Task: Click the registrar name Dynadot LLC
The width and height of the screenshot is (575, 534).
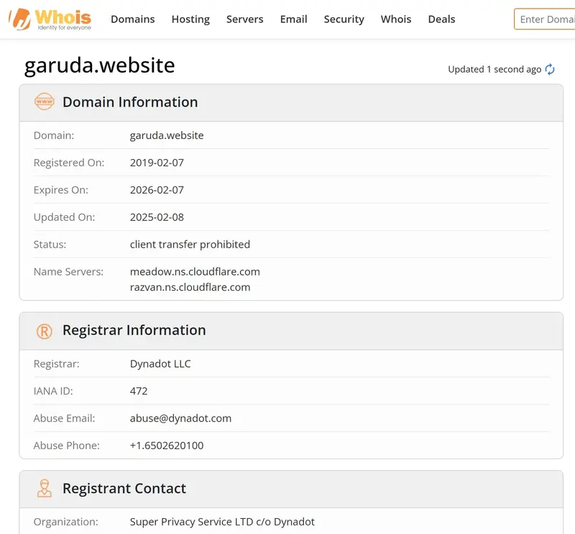Action: click(x=160, y=363)
